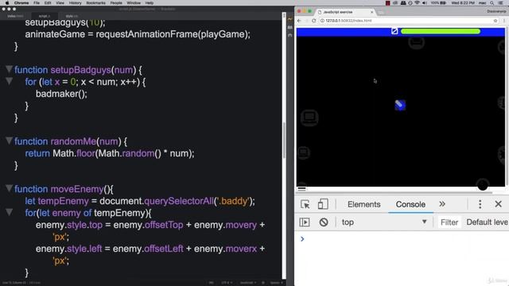
Task: Open the File menu
Action: 37,3
